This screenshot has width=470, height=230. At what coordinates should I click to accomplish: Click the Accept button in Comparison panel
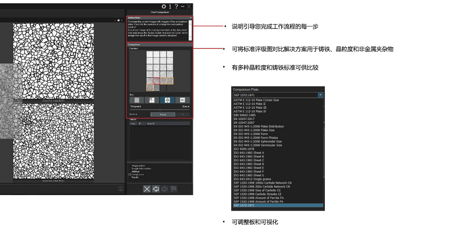coord(163,114)
